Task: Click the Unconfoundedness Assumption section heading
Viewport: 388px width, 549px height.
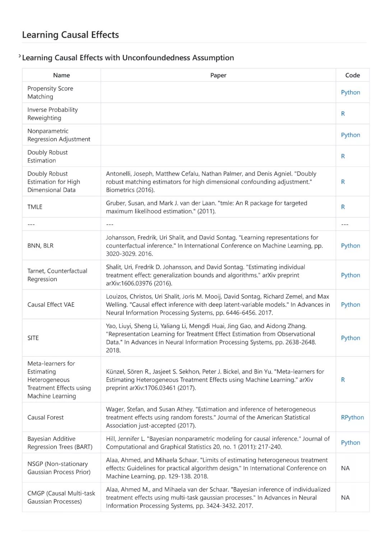Action: (x=128, y=58)
